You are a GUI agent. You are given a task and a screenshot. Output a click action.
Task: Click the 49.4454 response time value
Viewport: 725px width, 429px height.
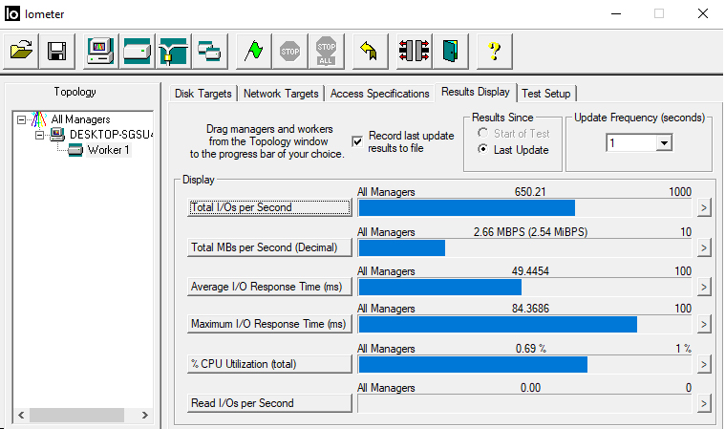click(x=530, y=271)
